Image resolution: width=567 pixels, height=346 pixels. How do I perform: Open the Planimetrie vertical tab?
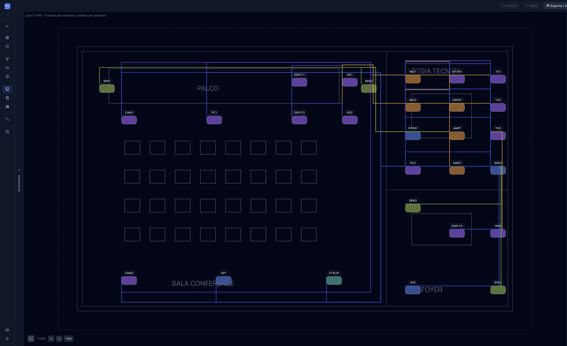pyautogui.click(x=19, y=183)
